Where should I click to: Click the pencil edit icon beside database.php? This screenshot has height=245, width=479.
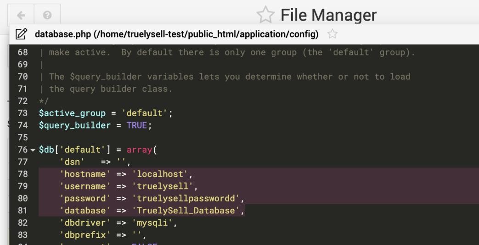pyautogui.click(x=21, y=34)
